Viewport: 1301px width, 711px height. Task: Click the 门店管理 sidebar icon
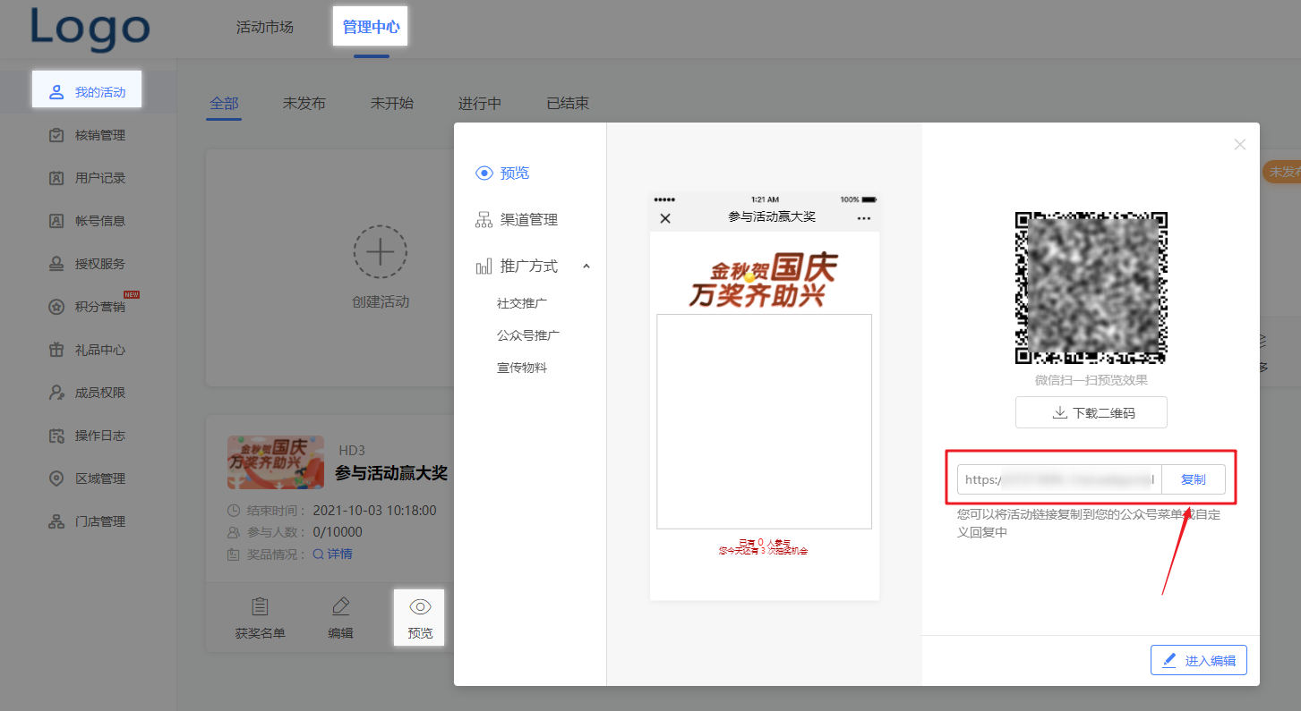[56, 521]
